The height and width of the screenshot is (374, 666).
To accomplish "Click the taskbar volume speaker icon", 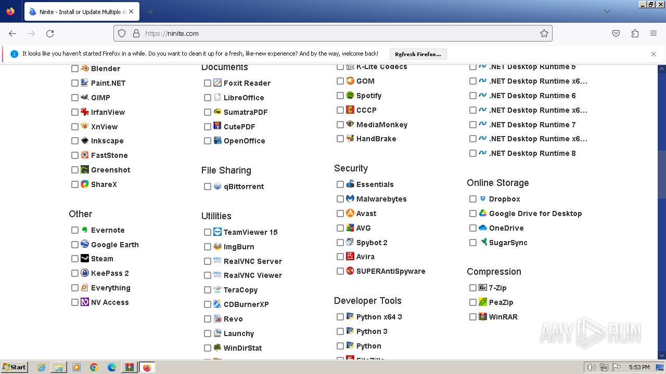I will (x=592, y=367).
